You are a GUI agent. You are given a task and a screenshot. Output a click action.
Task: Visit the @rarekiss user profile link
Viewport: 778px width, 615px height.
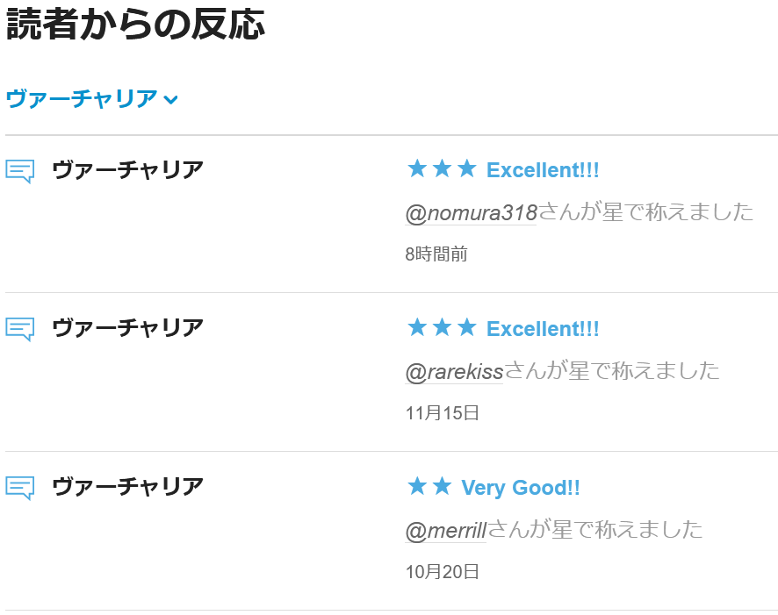click(454, 371)
